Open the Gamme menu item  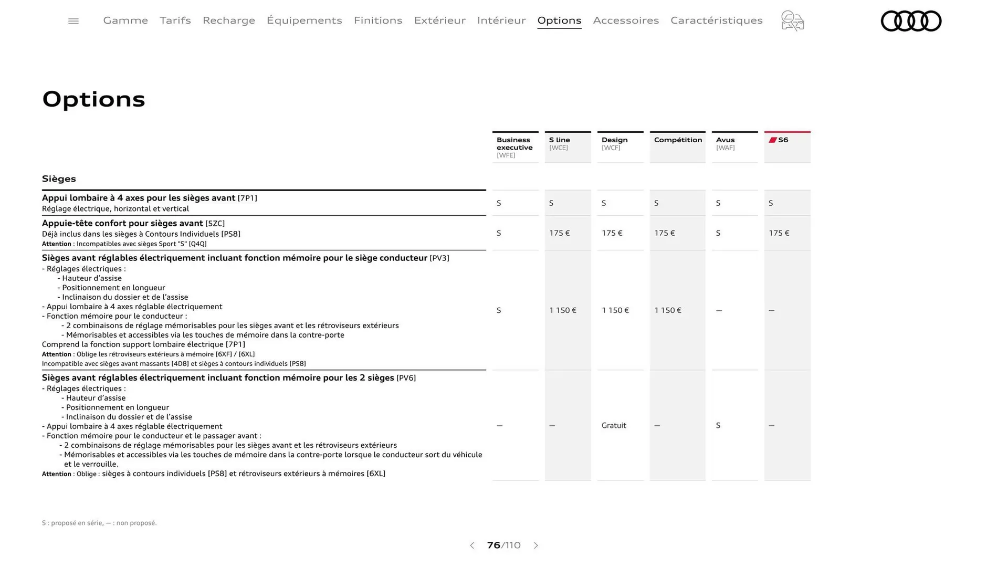click(x=125, y=20)
